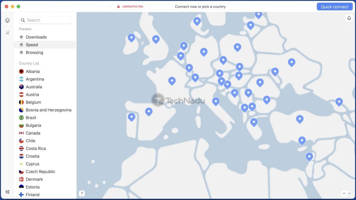
Task: Select Estonia in the country list
Action: (45, 187)
